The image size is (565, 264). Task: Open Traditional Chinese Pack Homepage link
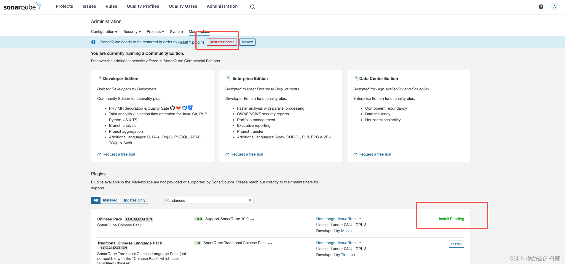325,243
